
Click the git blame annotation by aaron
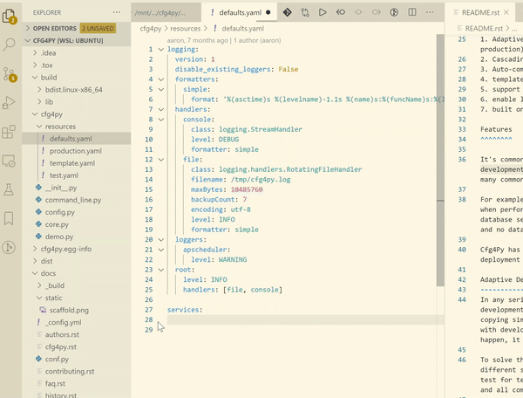pyautogui.click(x=224, y=40)
